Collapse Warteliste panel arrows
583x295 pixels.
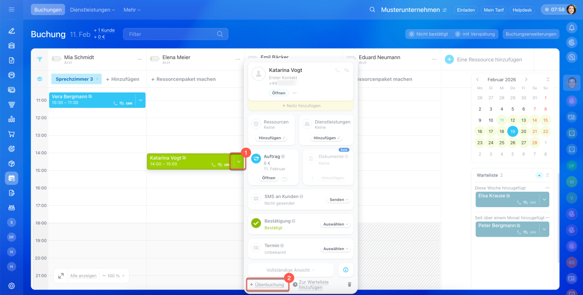coord(547,175)
